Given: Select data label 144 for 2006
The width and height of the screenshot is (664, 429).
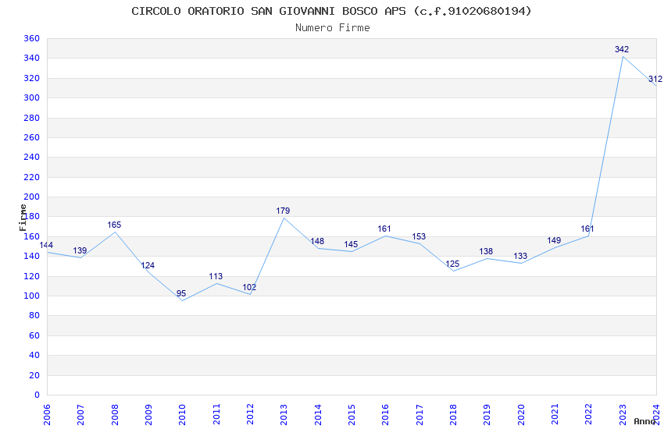Looking at the screenshot, I should 46,245.
